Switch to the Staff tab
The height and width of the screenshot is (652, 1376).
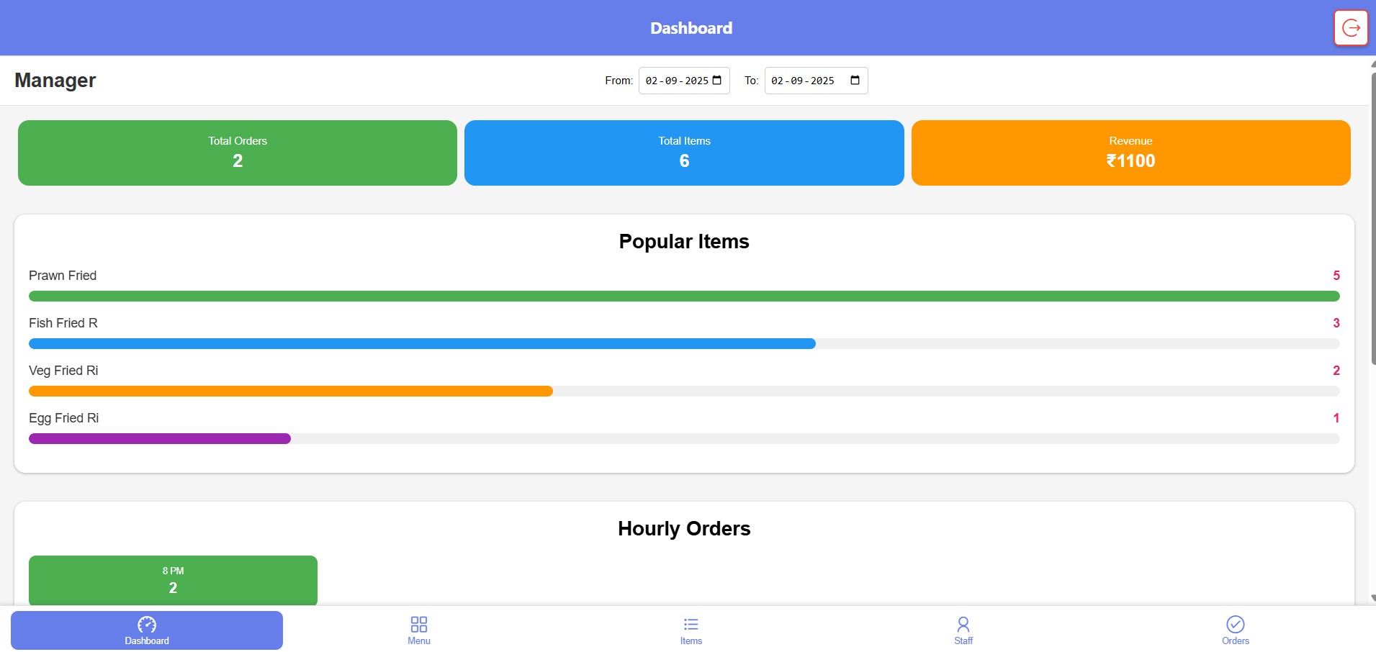[963, 630]
